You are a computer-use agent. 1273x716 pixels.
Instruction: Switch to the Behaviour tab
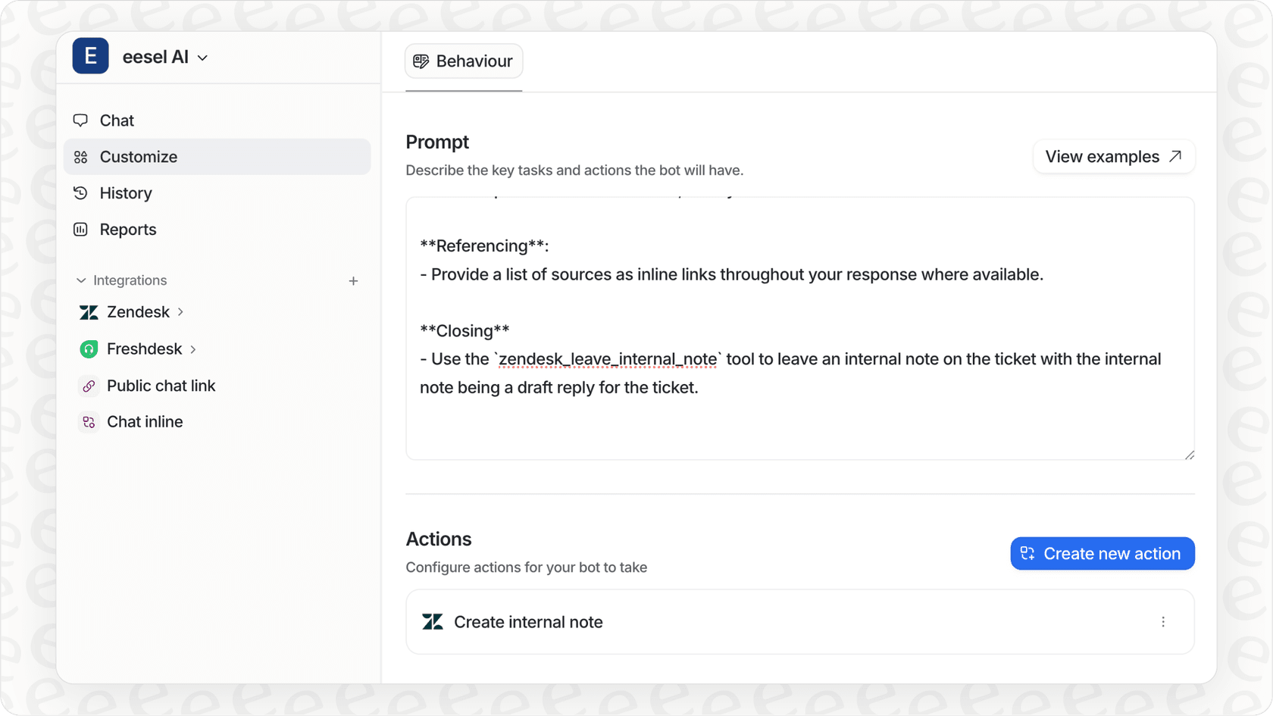pos(464,61)
